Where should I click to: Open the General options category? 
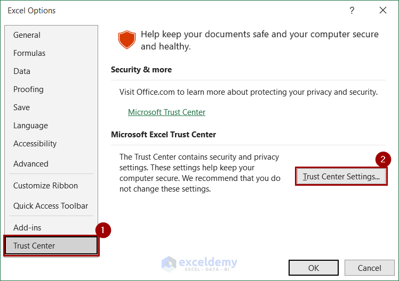click(x=27, y=35)
